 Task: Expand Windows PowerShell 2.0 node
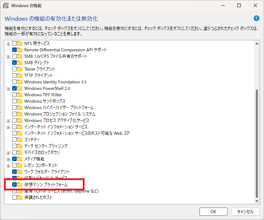pos(8,89)
